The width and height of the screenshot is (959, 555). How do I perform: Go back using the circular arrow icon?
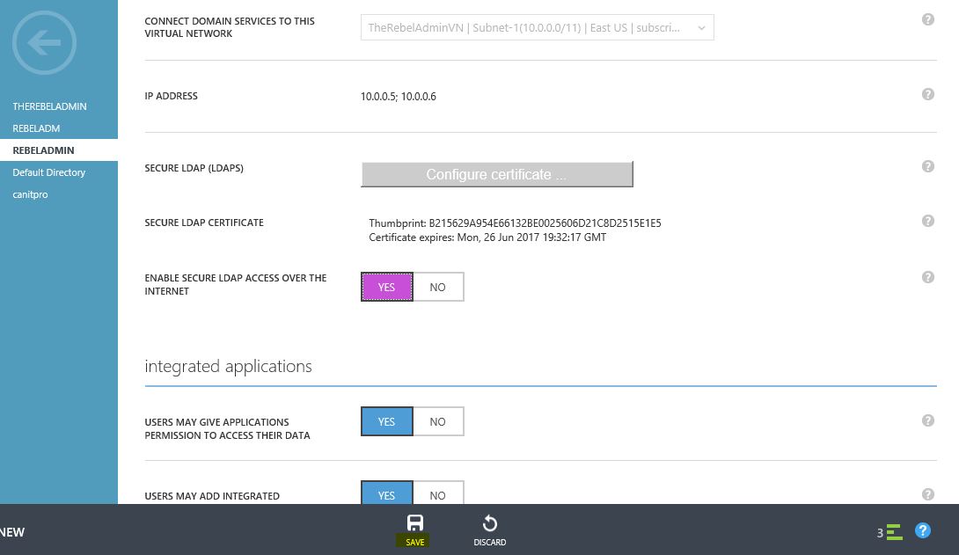(x=44, y=43)
